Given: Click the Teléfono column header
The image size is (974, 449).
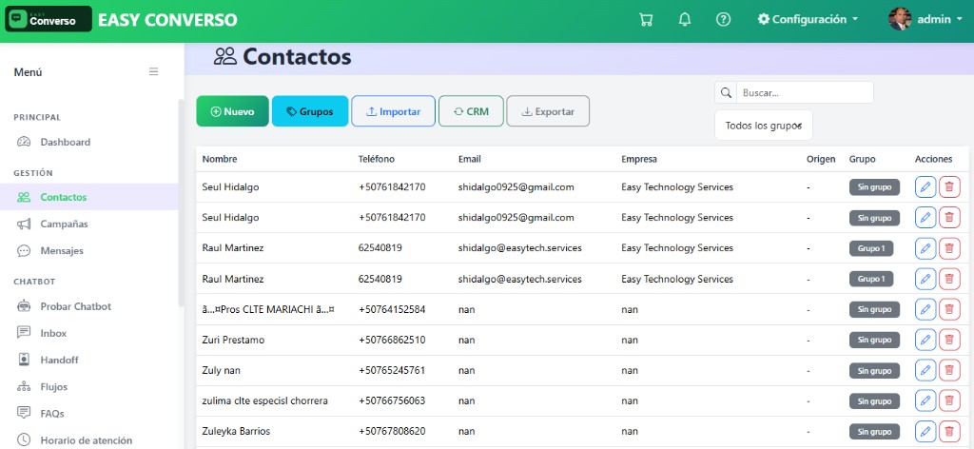Looking at the screenshot, I should (377, 159).
